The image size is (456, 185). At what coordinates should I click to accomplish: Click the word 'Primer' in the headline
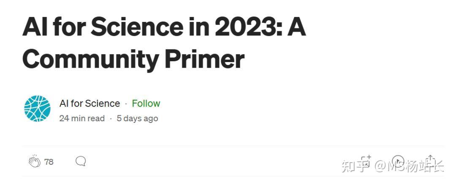[204, 59]
